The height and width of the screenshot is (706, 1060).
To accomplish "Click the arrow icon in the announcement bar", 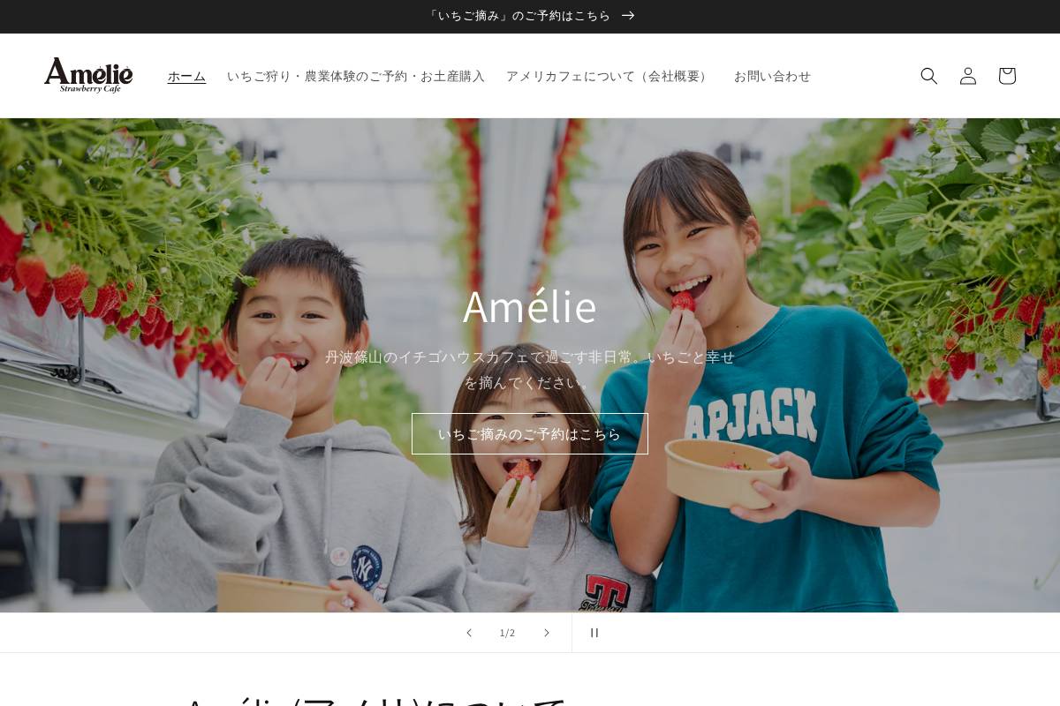I will tap(626, 16).
